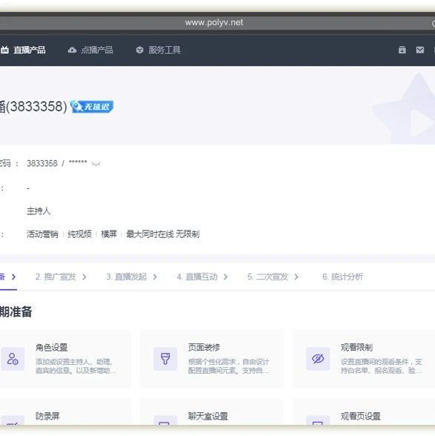Click the cube icon beside 服务工具
435x436 pixels.
coord(139,50)
